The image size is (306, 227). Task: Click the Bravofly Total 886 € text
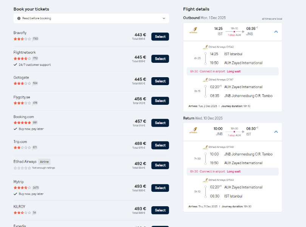pyautogui.click(x=139, y=39)
